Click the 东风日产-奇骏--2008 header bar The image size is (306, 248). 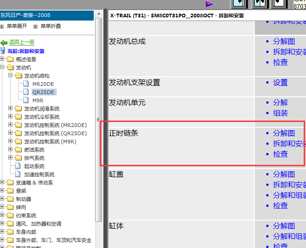coord(47,15)
